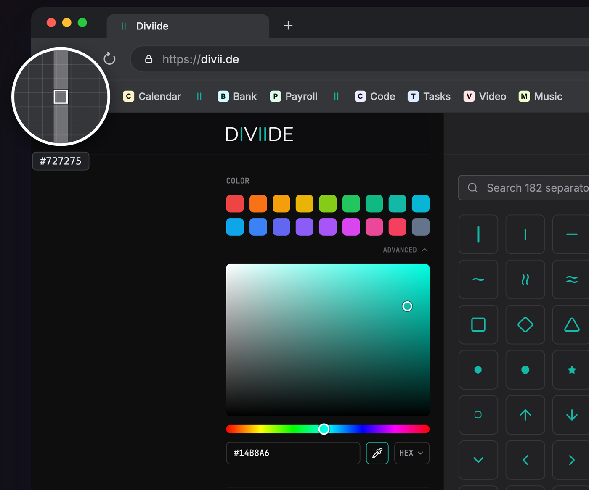The height and width of the screenshot is (490, 589).
Task: Choose the red color swatch
Action: [235, 204]
